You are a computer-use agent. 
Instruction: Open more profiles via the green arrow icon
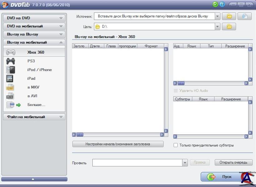pos(18,105)
